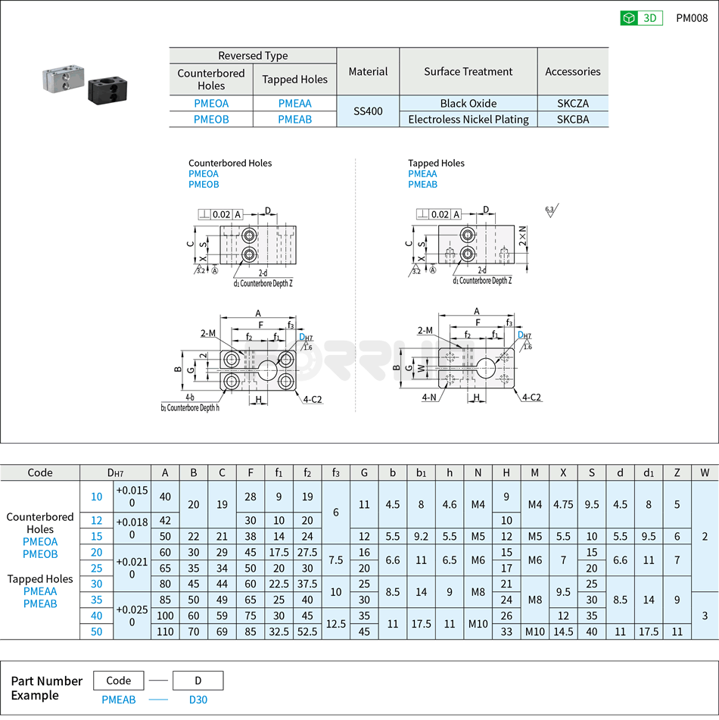719x720 pixels.
Task: Click PMEAB in the part number example
Action: (x=118, y=701)
